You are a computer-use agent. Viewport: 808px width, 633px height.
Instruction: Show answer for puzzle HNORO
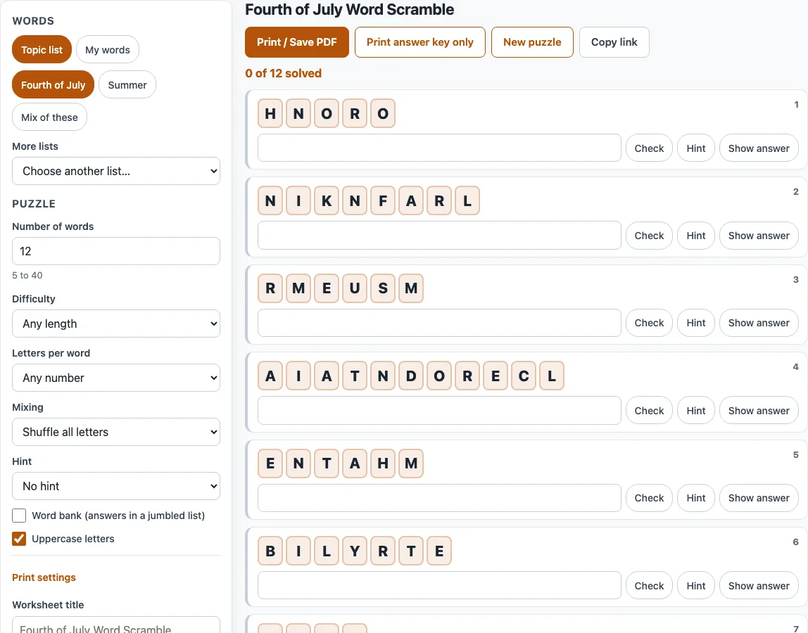(759, 148)
